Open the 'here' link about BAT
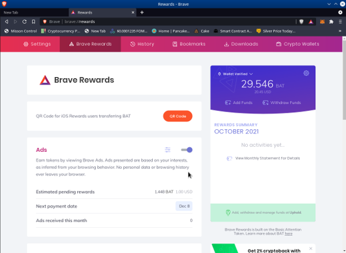The width and height of the screenshot is (346, 253). point(288,233)
